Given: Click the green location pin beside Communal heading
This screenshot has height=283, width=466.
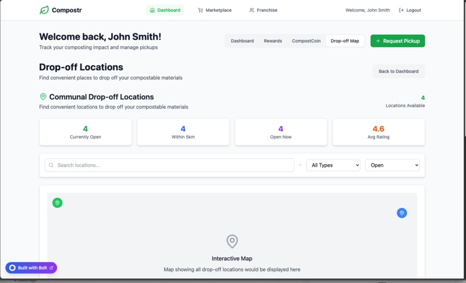Looking at the screenshot, I should click(43, 96).
